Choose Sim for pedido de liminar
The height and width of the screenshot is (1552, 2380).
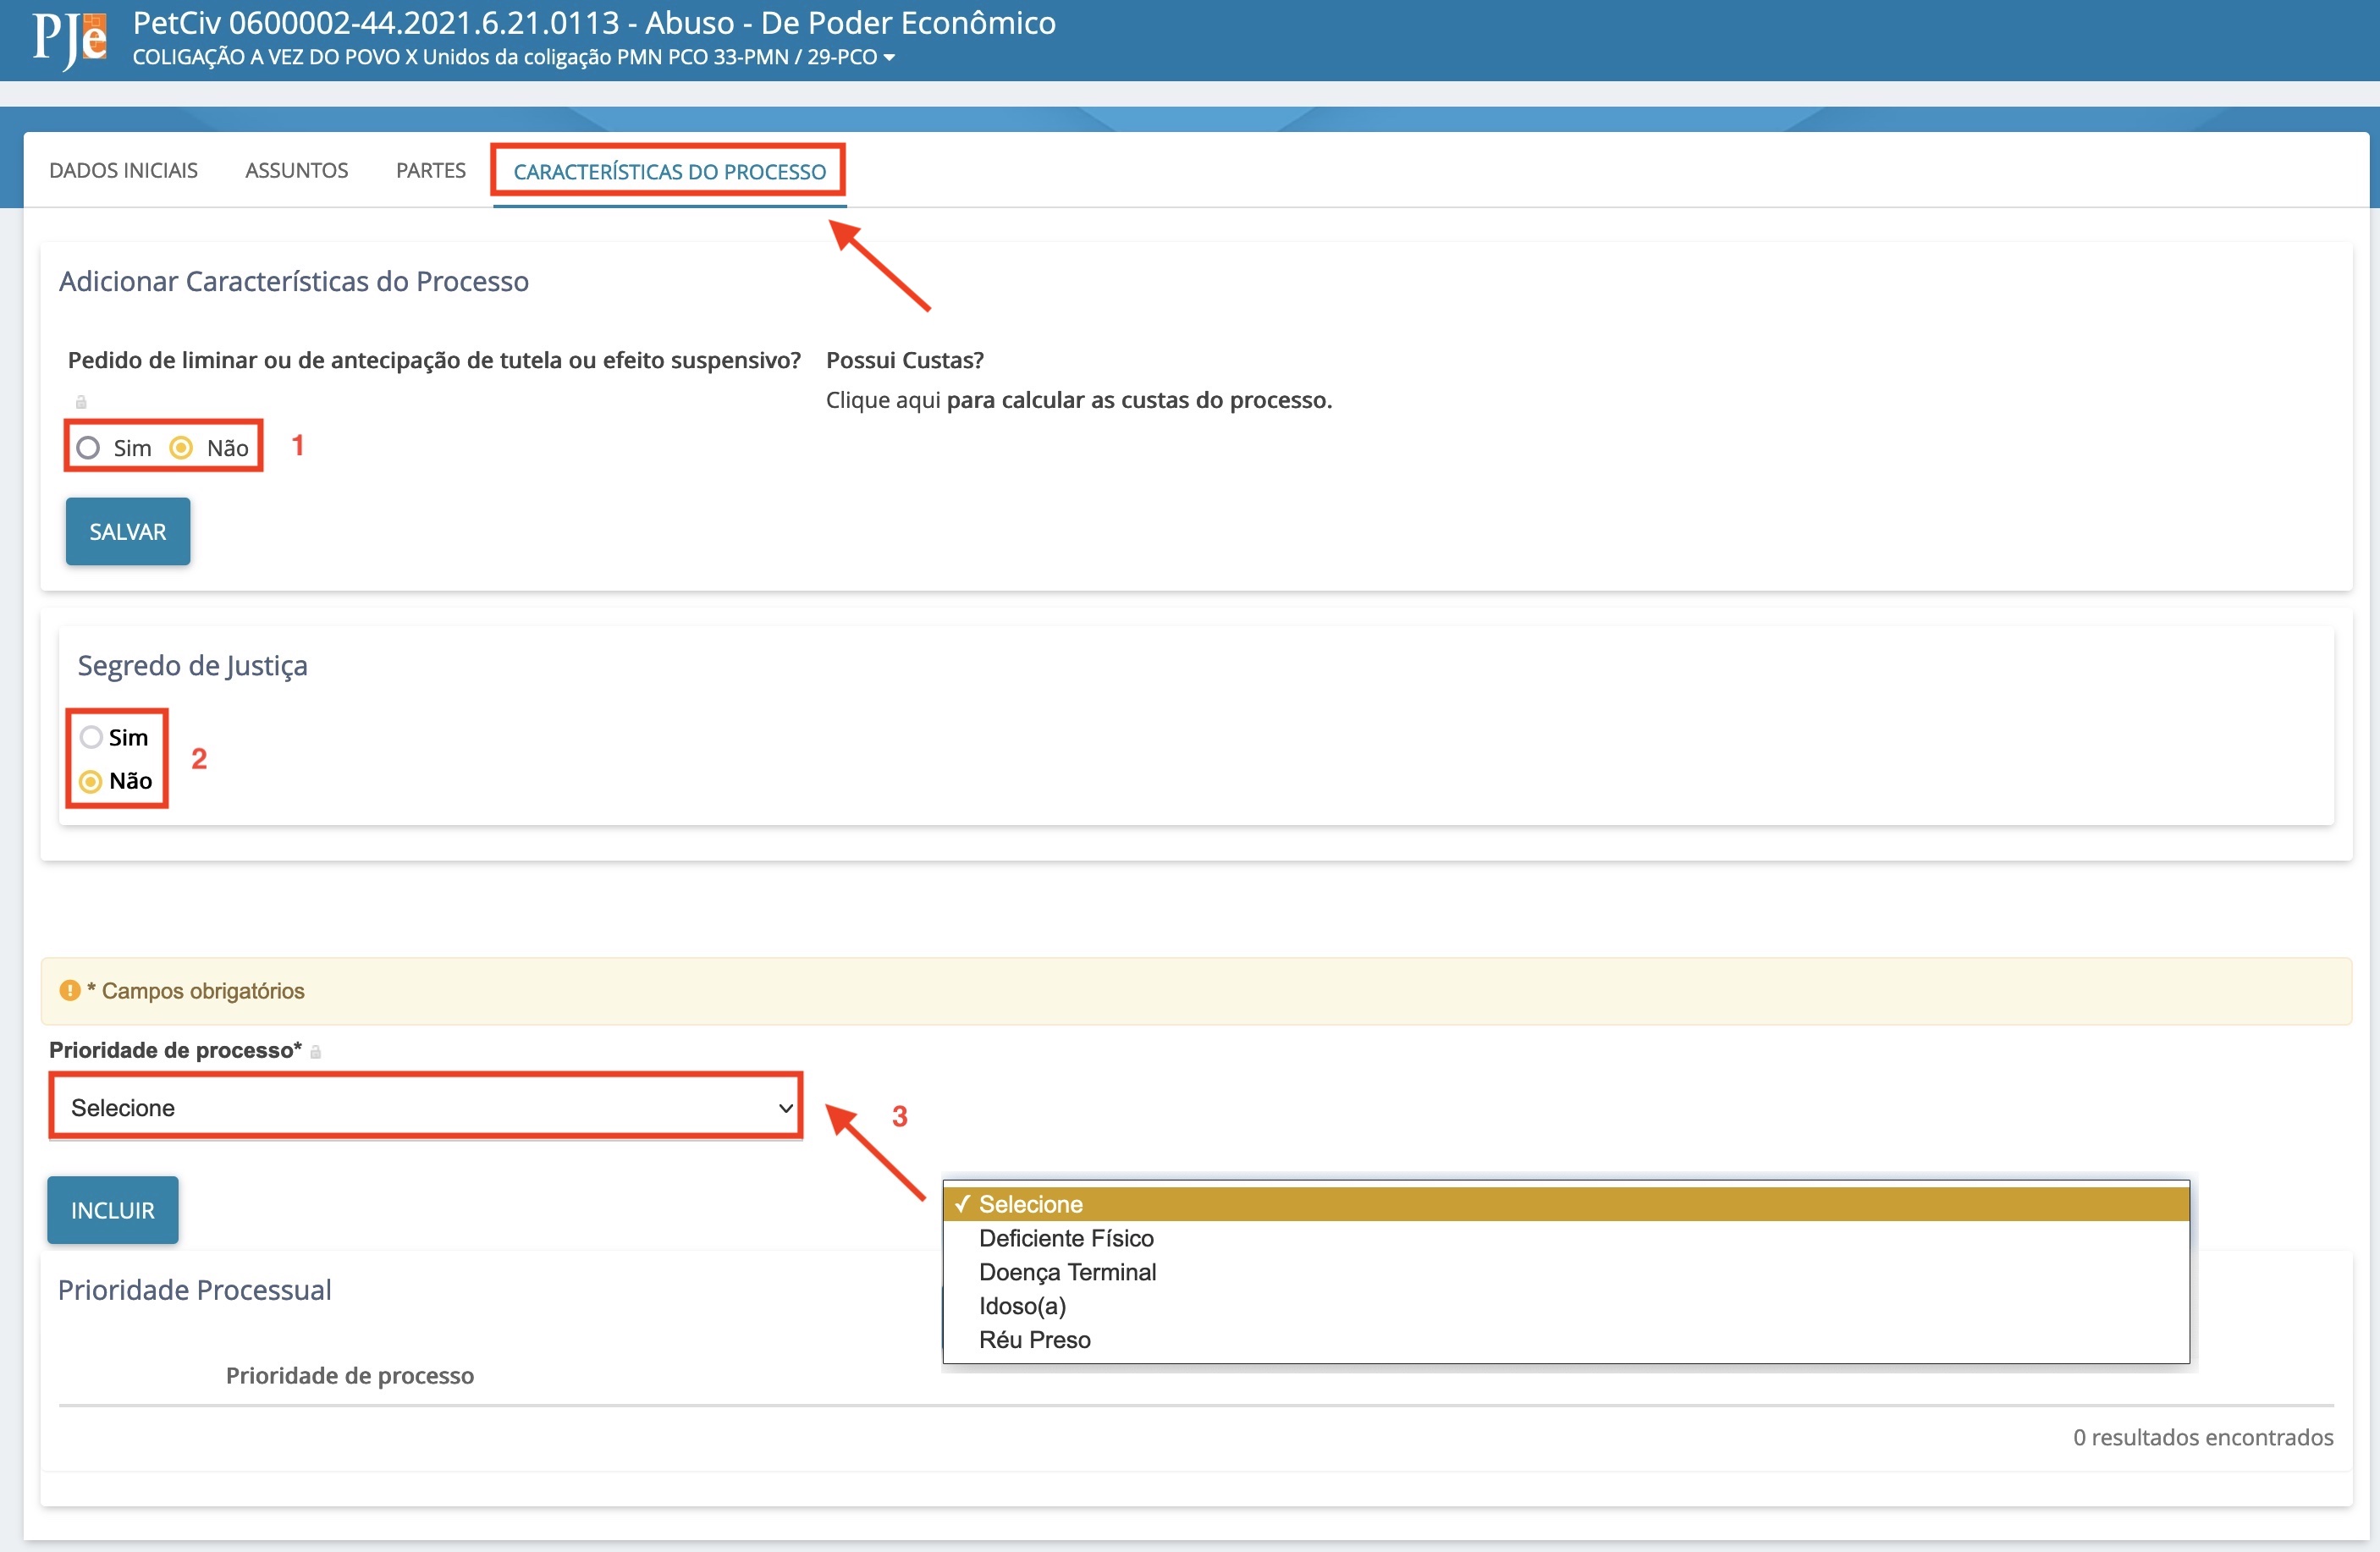point(88,447)
